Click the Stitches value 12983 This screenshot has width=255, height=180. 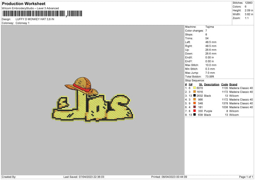[x=249, y=3]
